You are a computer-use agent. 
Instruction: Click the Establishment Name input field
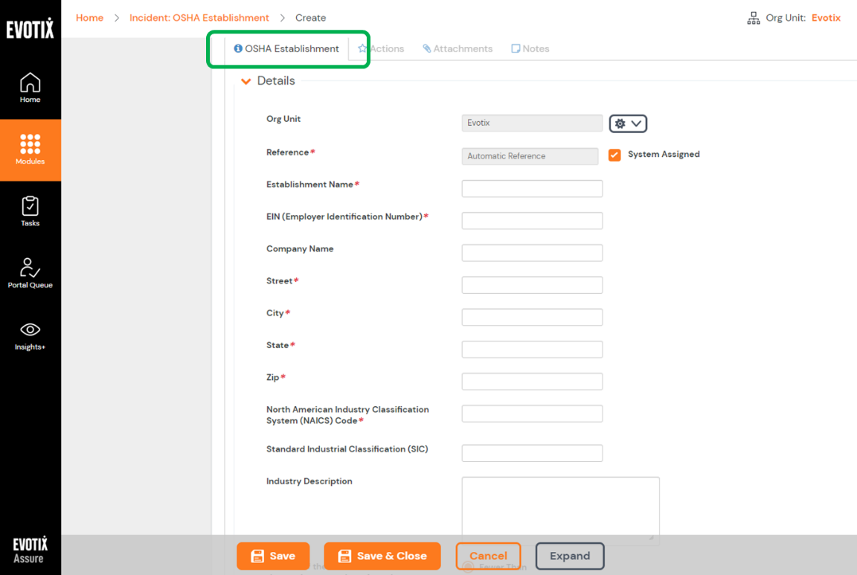click(531, 188)
